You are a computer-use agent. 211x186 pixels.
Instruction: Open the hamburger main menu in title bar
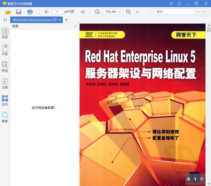(x=171, y=3)
